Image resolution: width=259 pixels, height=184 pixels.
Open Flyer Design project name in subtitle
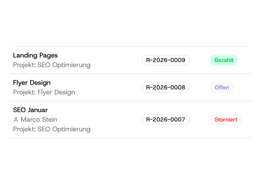(x=56, y=92)
